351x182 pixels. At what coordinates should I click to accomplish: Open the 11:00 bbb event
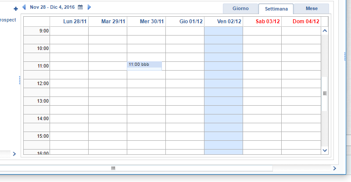tap(144, 65)
